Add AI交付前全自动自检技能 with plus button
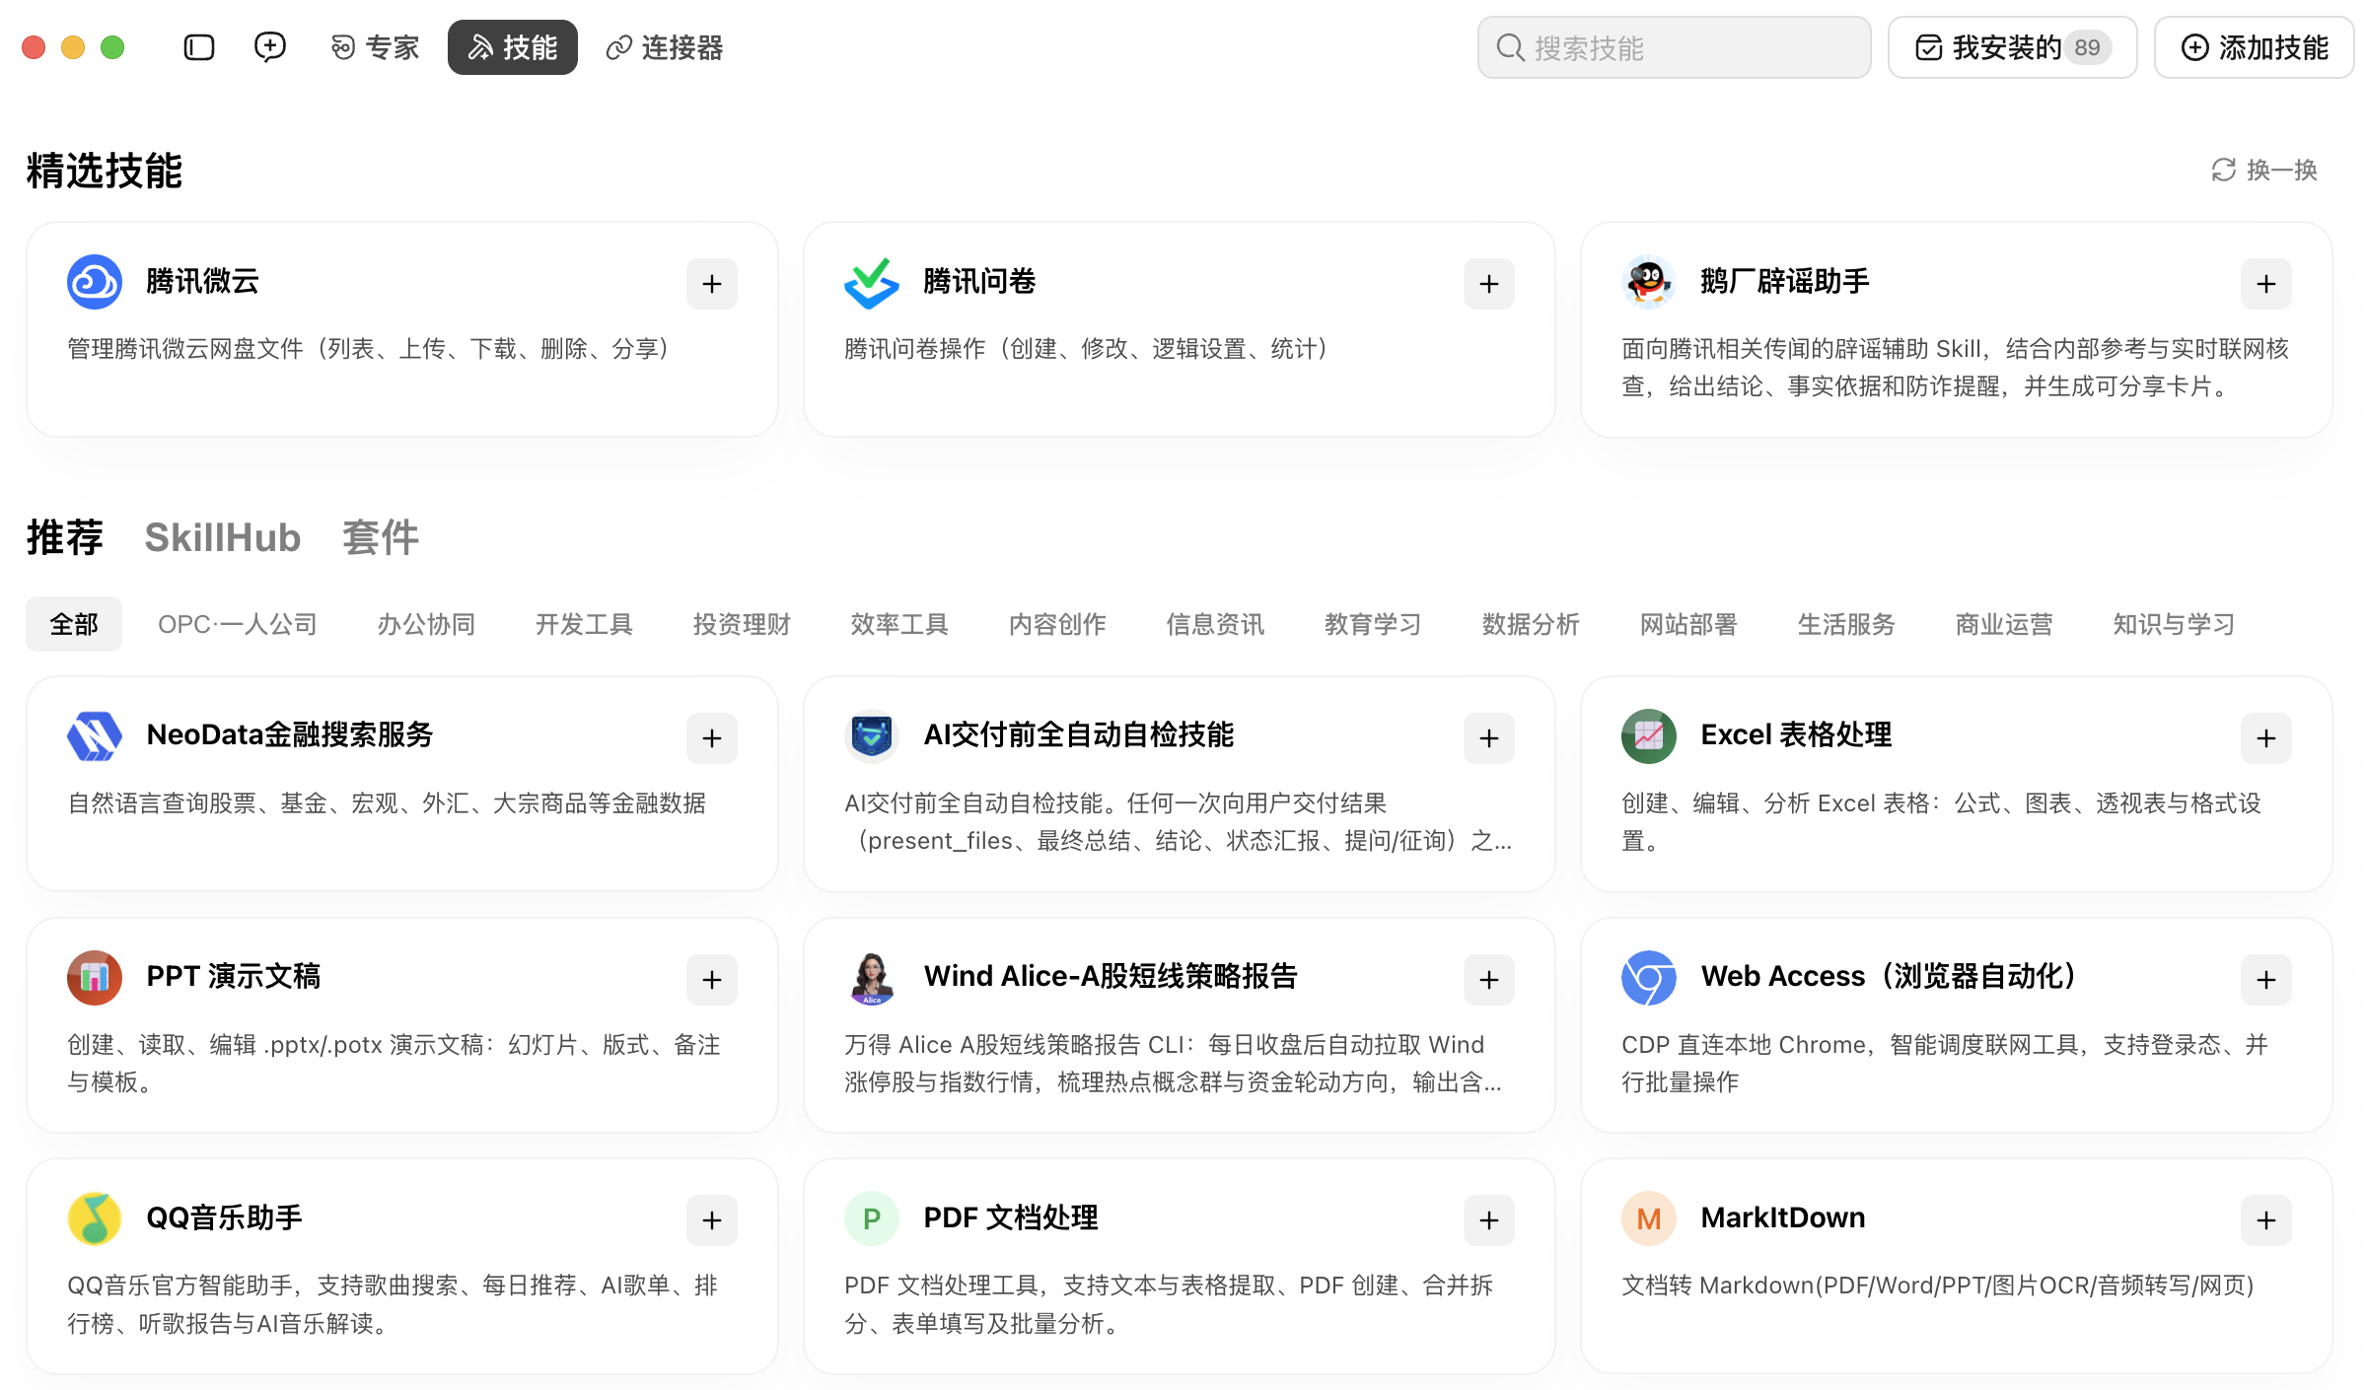Screen dimensions: 2367x1390 (1489, 738)
